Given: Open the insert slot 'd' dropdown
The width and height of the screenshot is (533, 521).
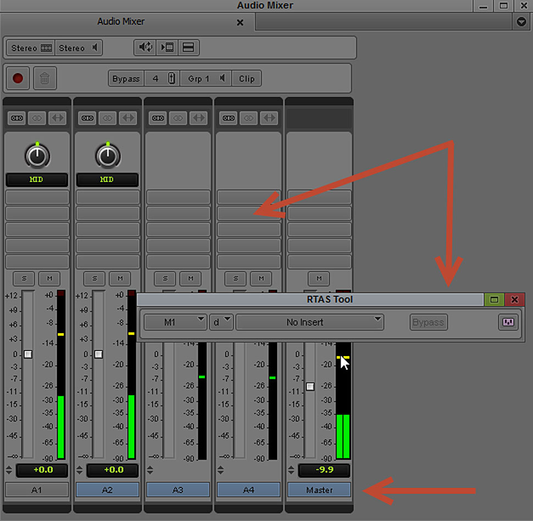Looking at the screenshot, I should pos(221,322).
